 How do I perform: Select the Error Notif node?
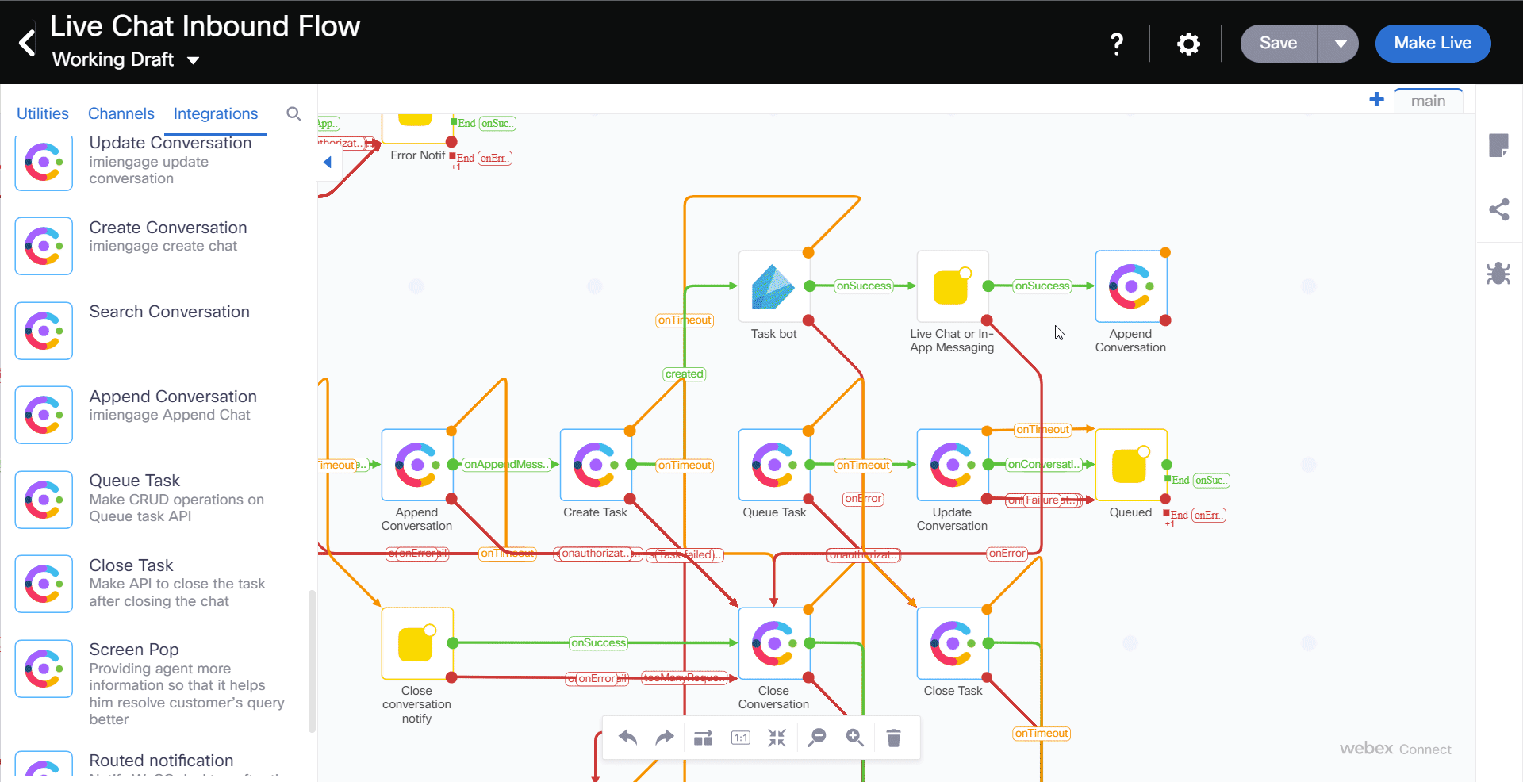click(416, 128)
